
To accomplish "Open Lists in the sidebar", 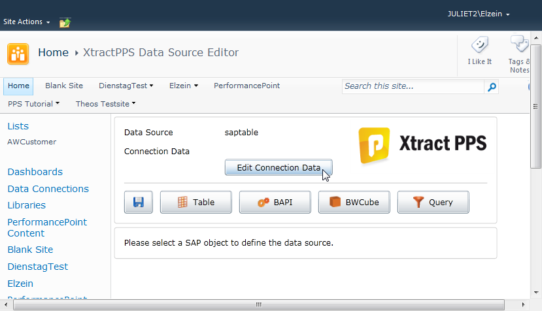I will pos(18,126).
